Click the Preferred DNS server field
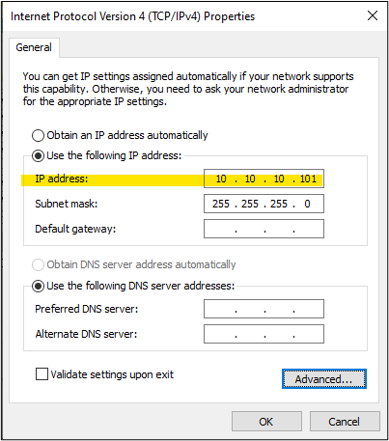This screenshot has height=441, width=389. pyautogui.click(x=264, y=309)
